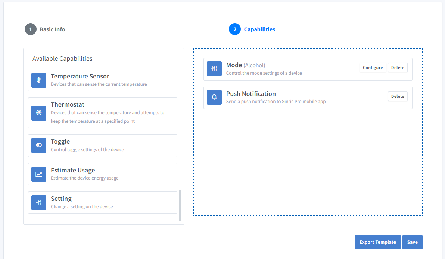Click the Push Notification bell icon
The width and height of the screenshot is (445, 259).
tap(214, 97)
